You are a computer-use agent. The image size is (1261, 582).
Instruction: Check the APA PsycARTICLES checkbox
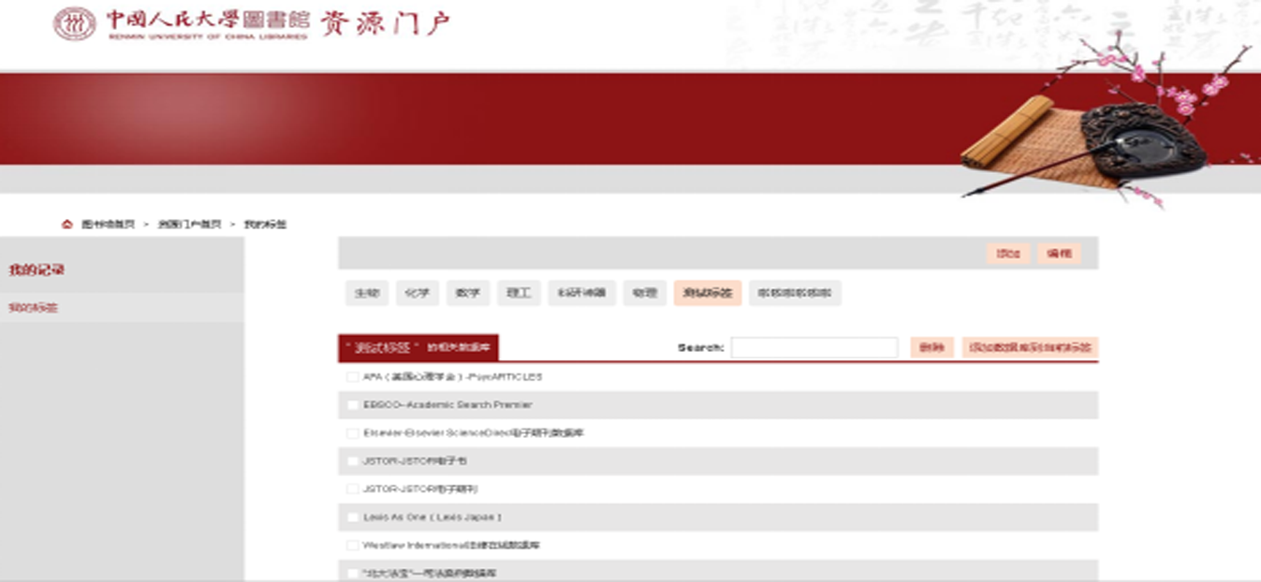353,377
